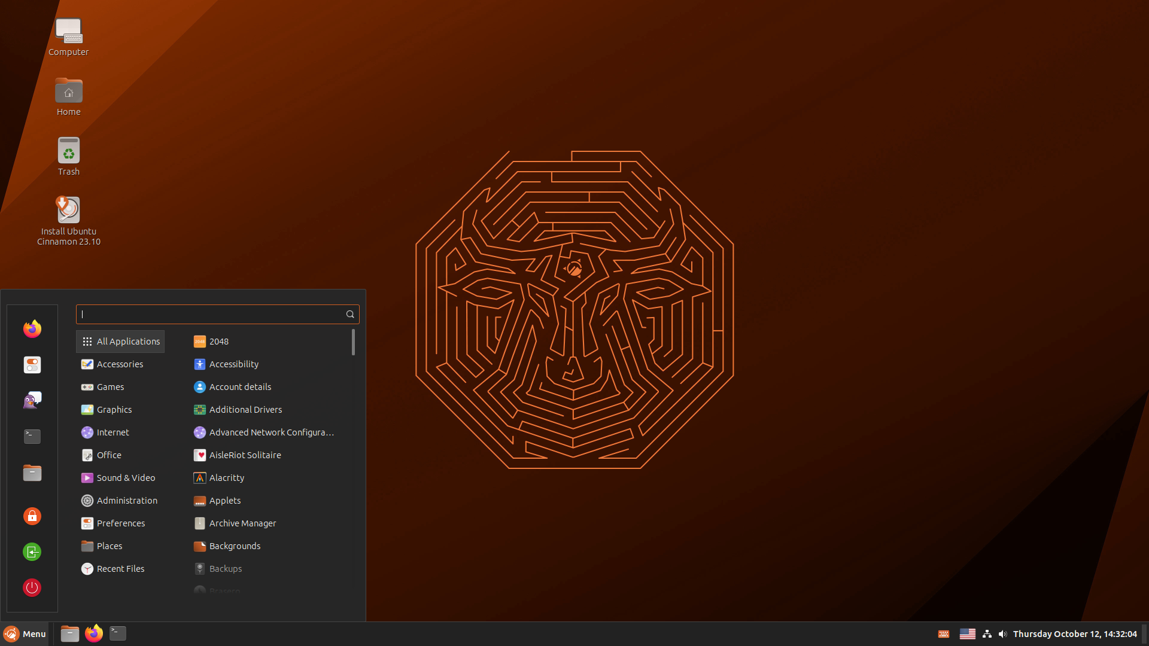This screenshot has width=1149, height=646.
Task: Open Archive Manager
Action: point(269,523)
